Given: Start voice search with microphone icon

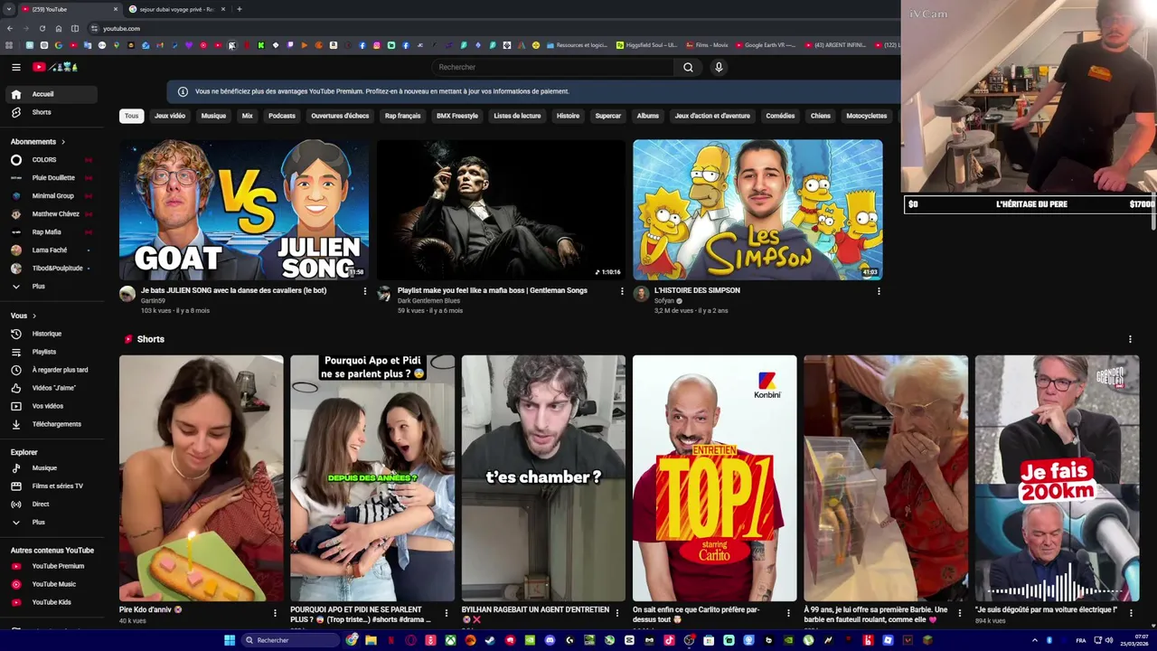Looking at the screenshot, I should tap(719, 67).
